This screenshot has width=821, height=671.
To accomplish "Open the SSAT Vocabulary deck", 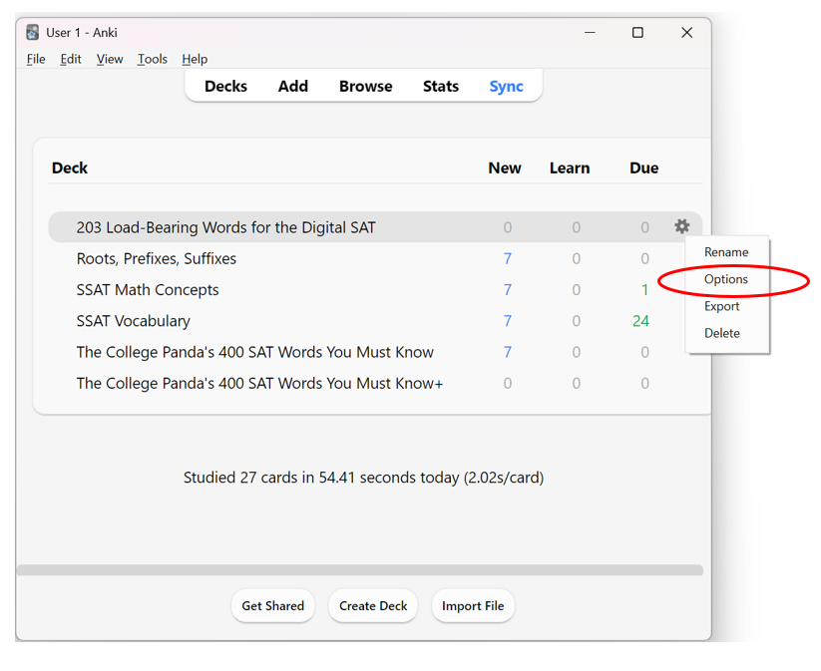I will pyautogui.click(x=134, y=321).
